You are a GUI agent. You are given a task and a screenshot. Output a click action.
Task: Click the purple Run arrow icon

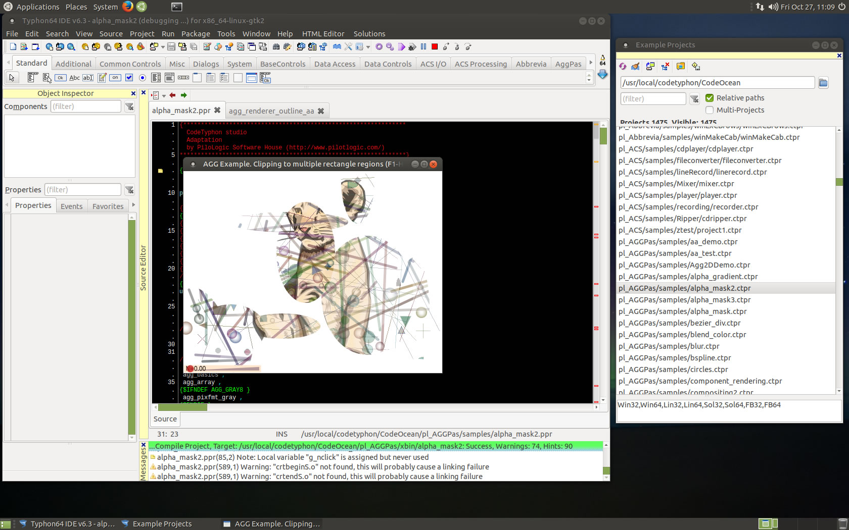pyautogui.click(x=401, y=47)
